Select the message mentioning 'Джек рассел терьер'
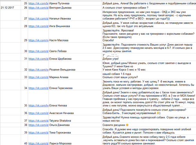This screenshot has width=196, height=145. (149, 48)
